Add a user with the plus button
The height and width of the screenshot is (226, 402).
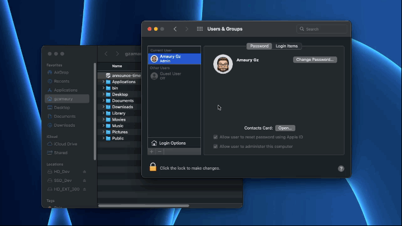(151, 152)
